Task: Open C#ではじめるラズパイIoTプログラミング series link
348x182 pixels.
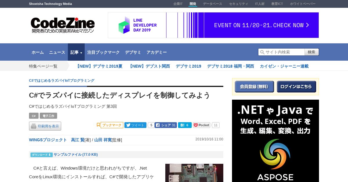Action: (x=62, y=81)
